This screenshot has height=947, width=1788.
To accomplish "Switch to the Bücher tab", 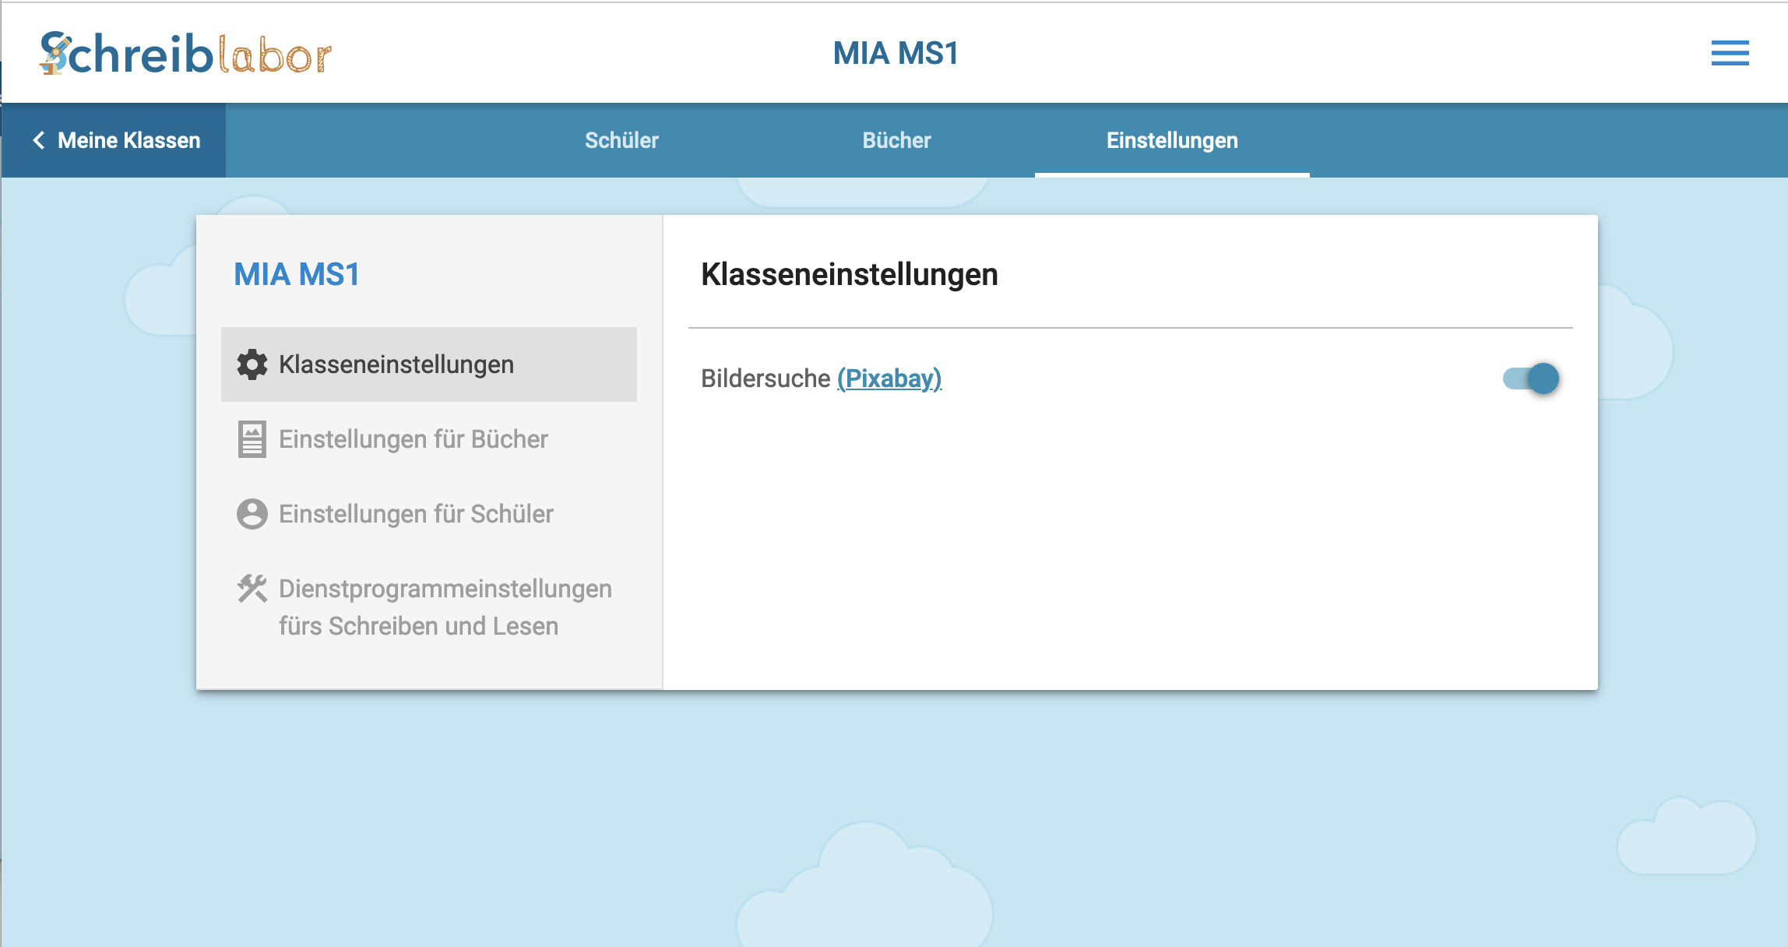I will (x=896, y=140).
